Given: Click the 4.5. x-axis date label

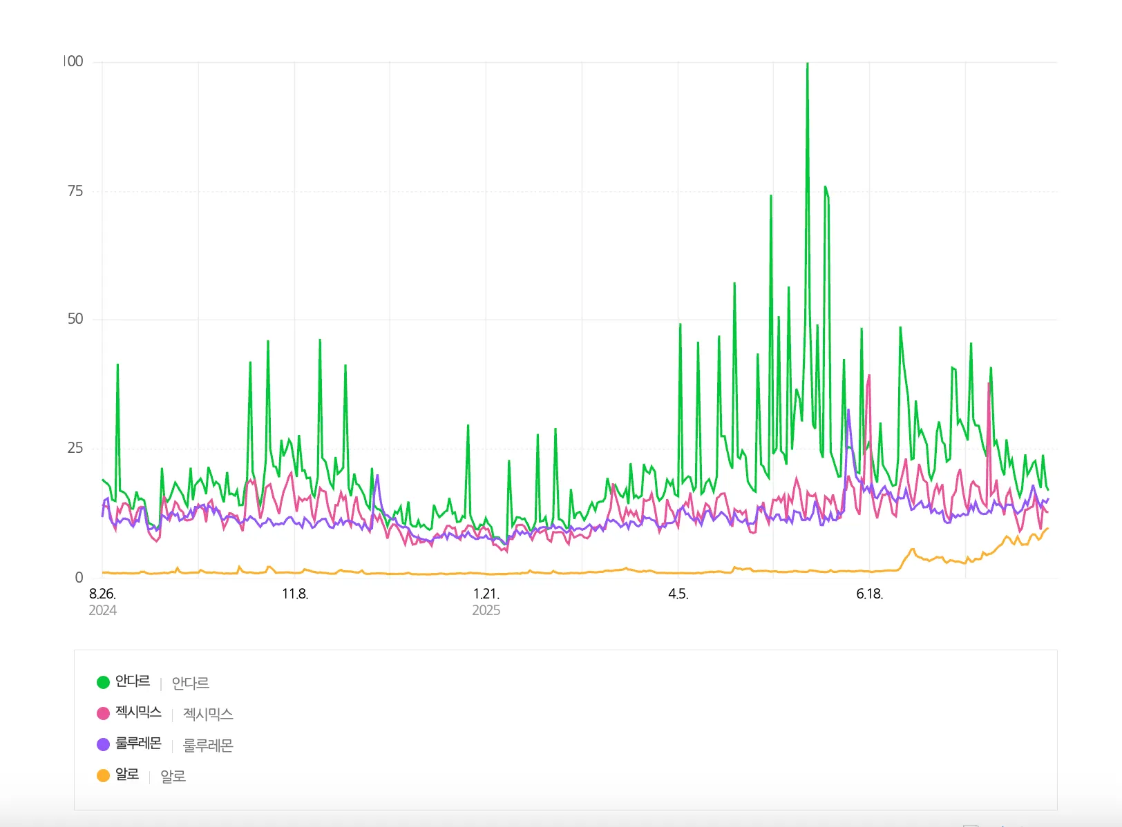Looking at the screenshot, I should (678, 594).
